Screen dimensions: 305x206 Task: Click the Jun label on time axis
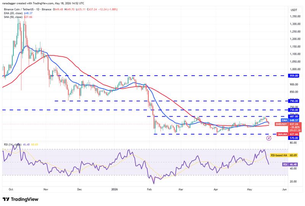[x=284, y=189]
